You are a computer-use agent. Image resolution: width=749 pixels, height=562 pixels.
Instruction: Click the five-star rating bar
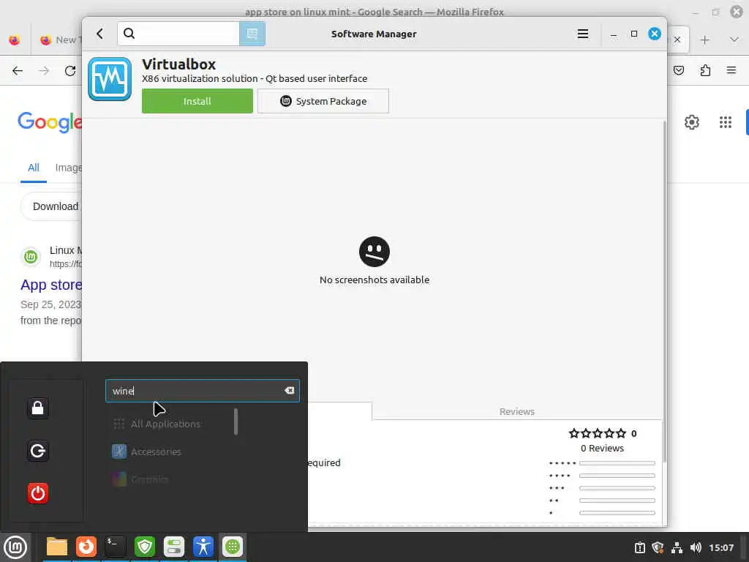point(617,463)
